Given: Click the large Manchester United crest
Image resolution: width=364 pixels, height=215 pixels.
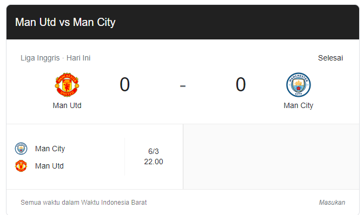Looking at the screenshot, I should (67, 85).
